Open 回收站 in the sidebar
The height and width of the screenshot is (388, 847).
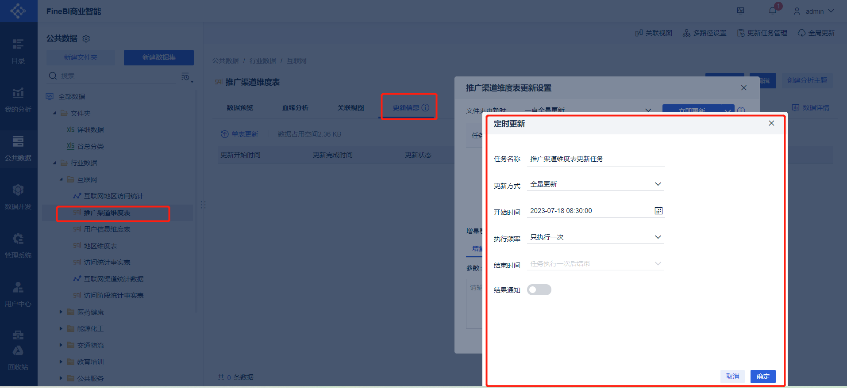(18, 358)
